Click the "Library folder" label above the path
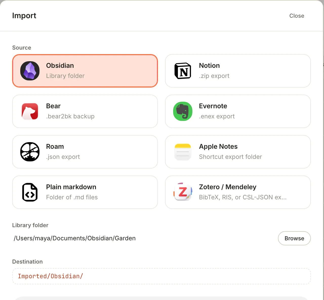Image resolution: width=324 pixels, height=300 pixels. [30, 225]
